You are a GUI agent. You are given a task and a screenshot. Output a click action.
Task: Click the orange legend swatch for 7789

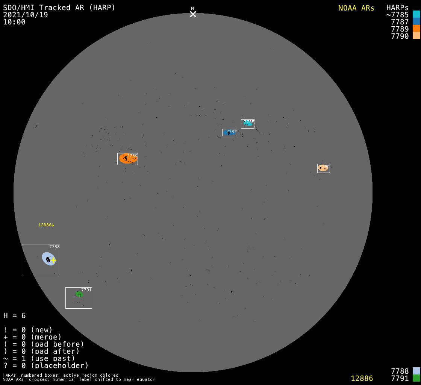[416, 29]
